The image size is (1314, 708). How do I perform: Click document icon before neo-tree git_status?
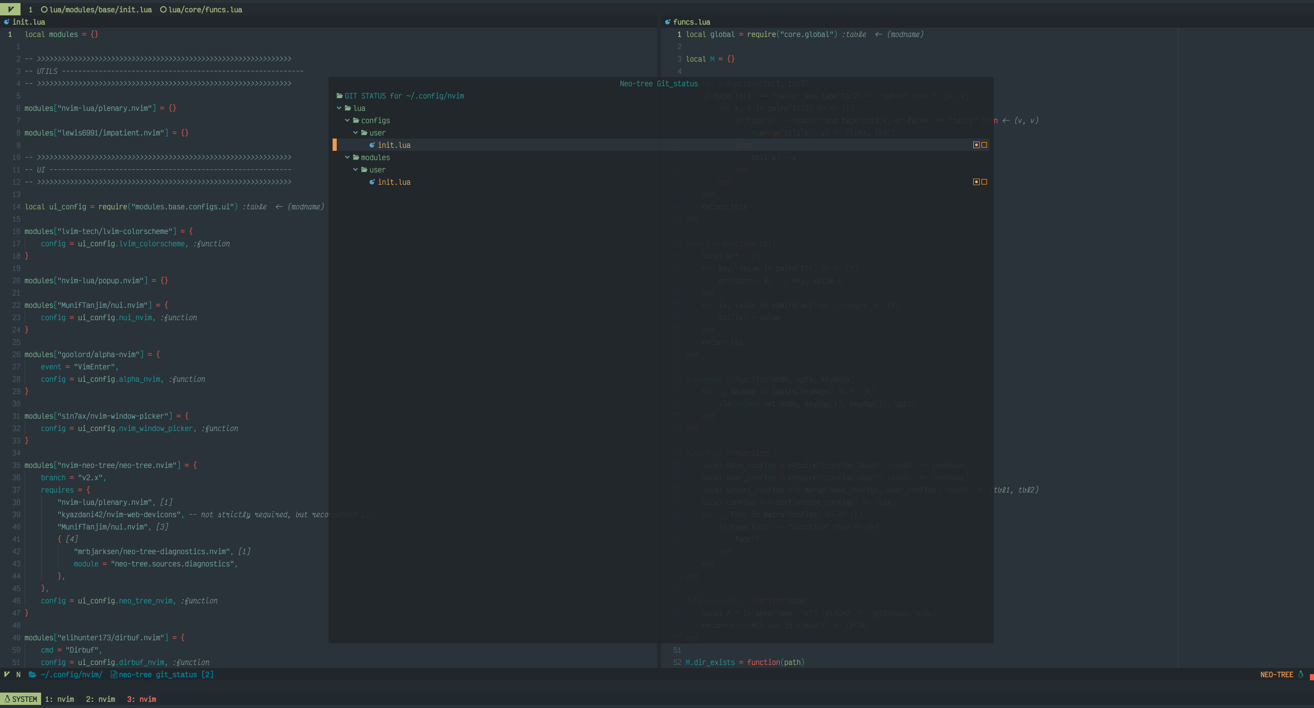113,675
